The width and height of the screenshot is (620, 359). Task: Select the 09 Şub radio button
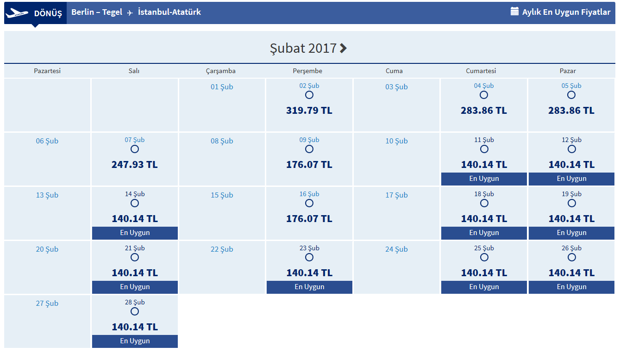(x=309, y=149)
